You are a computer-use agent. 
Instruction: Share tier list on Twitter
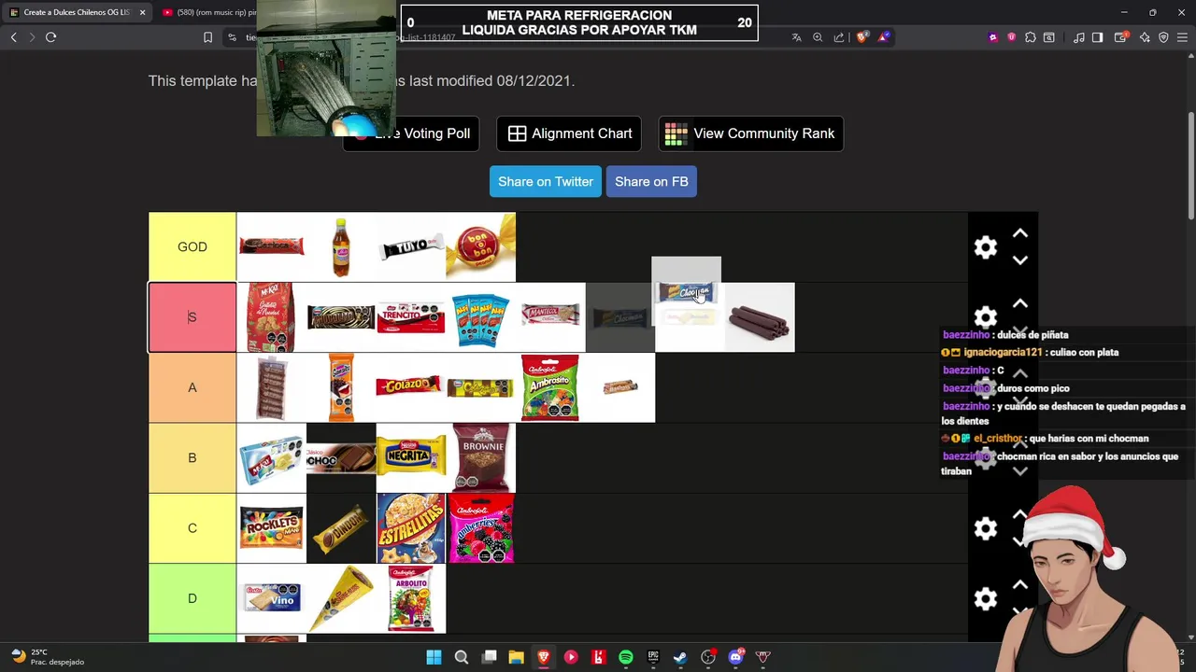(546, 181)
